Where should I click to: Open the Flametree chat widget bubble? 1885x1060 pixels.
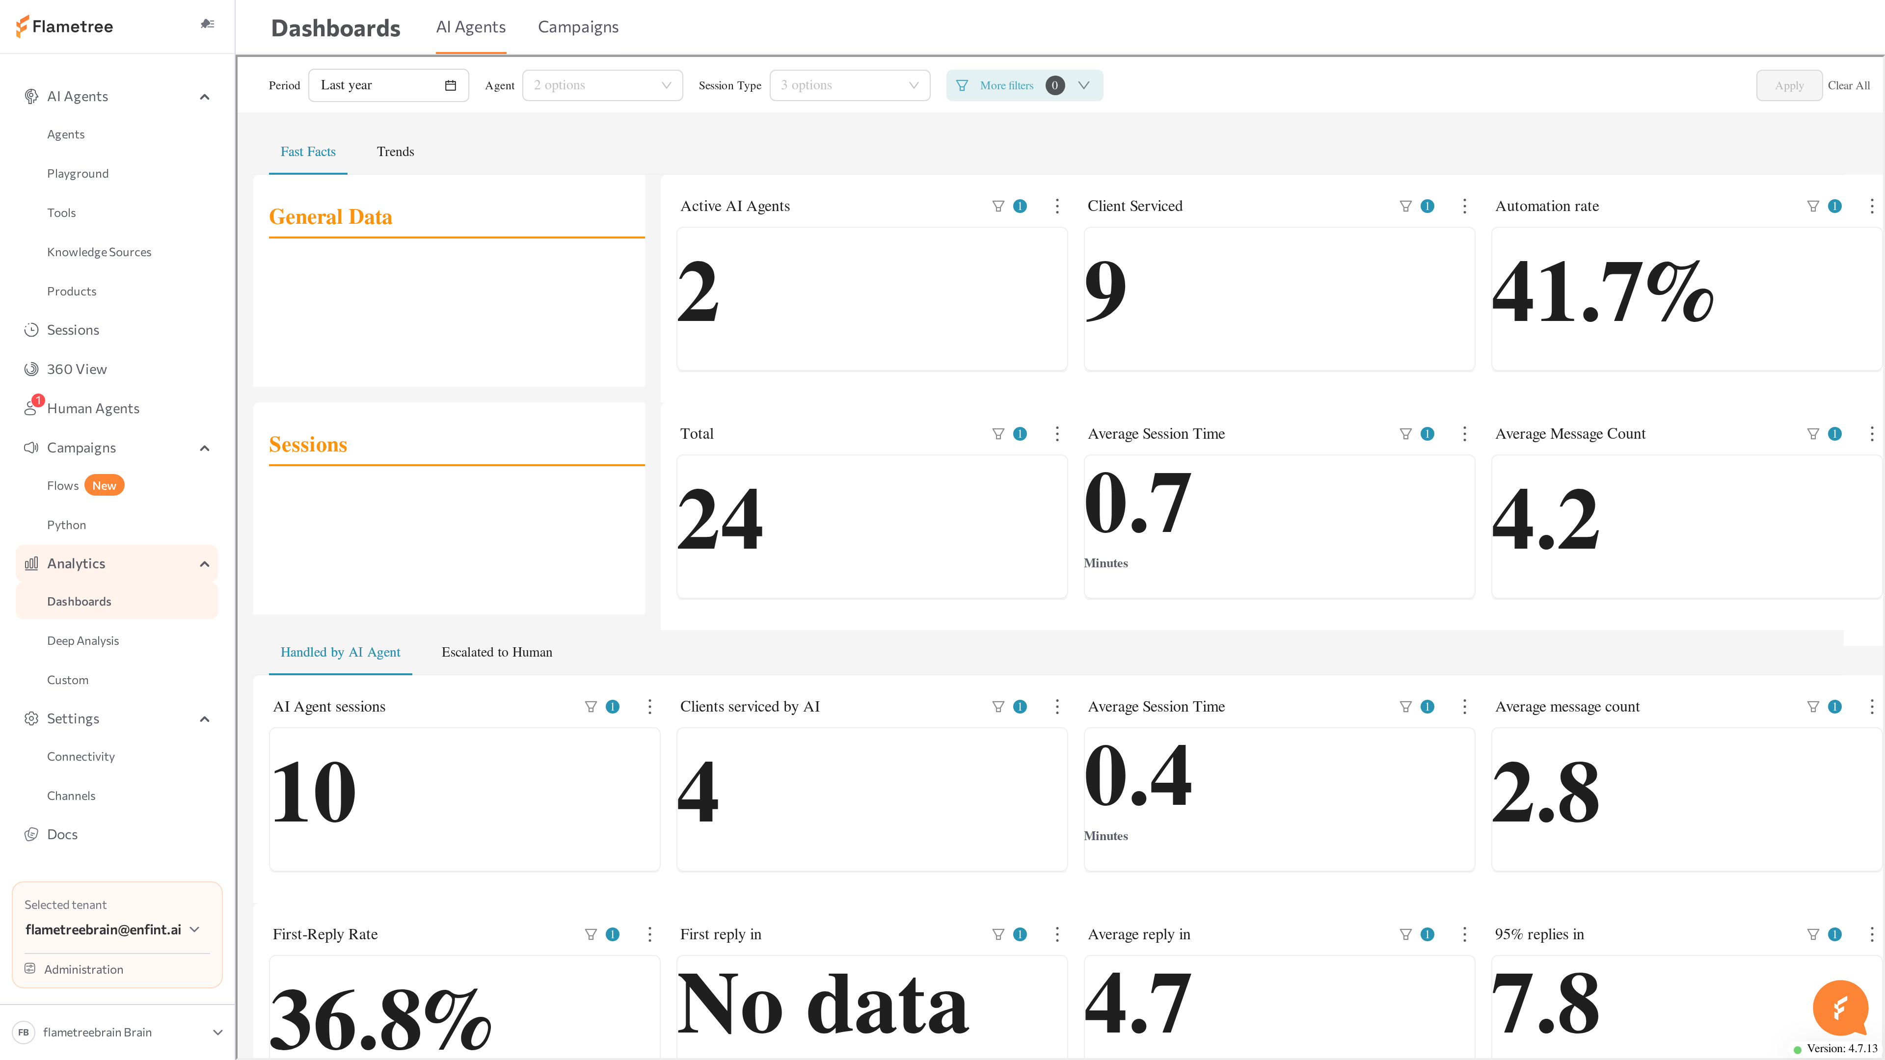[1840, 1008]
